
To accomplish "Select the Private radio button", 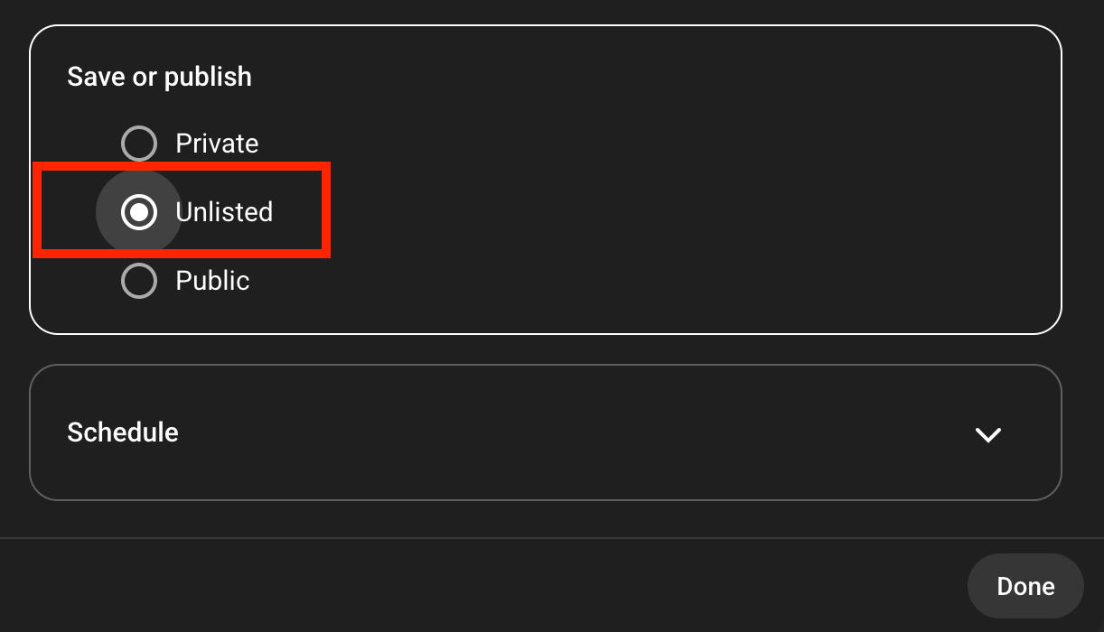I will pyautogui.click(x=139, y=144).
